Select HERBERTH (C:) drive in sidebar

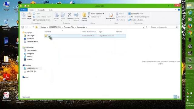(x=31, y=68)
